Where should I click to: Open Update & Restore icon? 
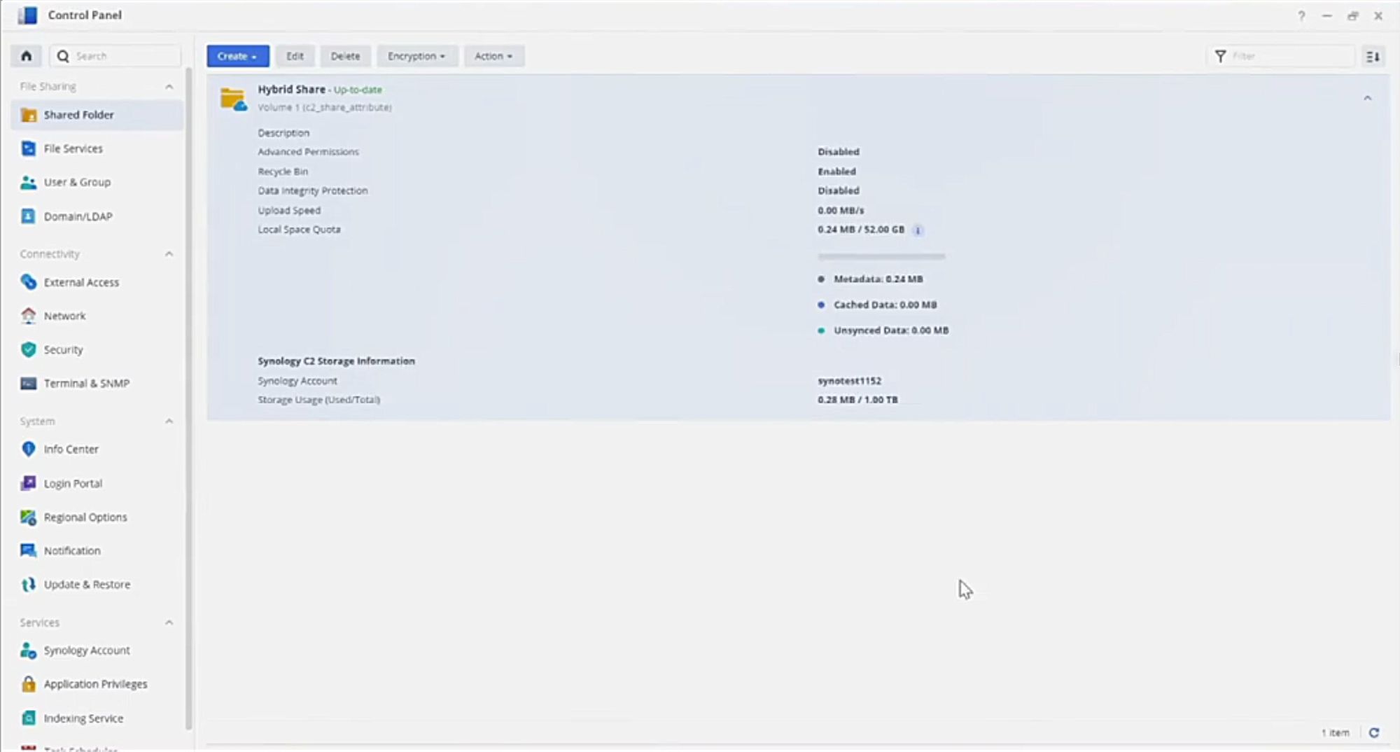[29, 584]
